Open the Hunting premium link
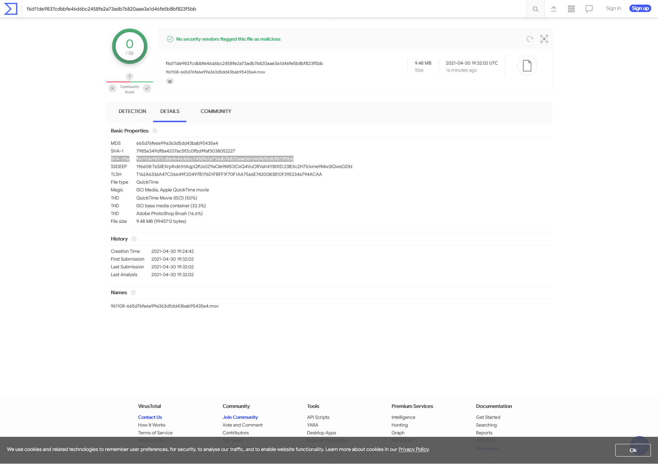This screenshot has height=464, width=658. click(400, 425)
